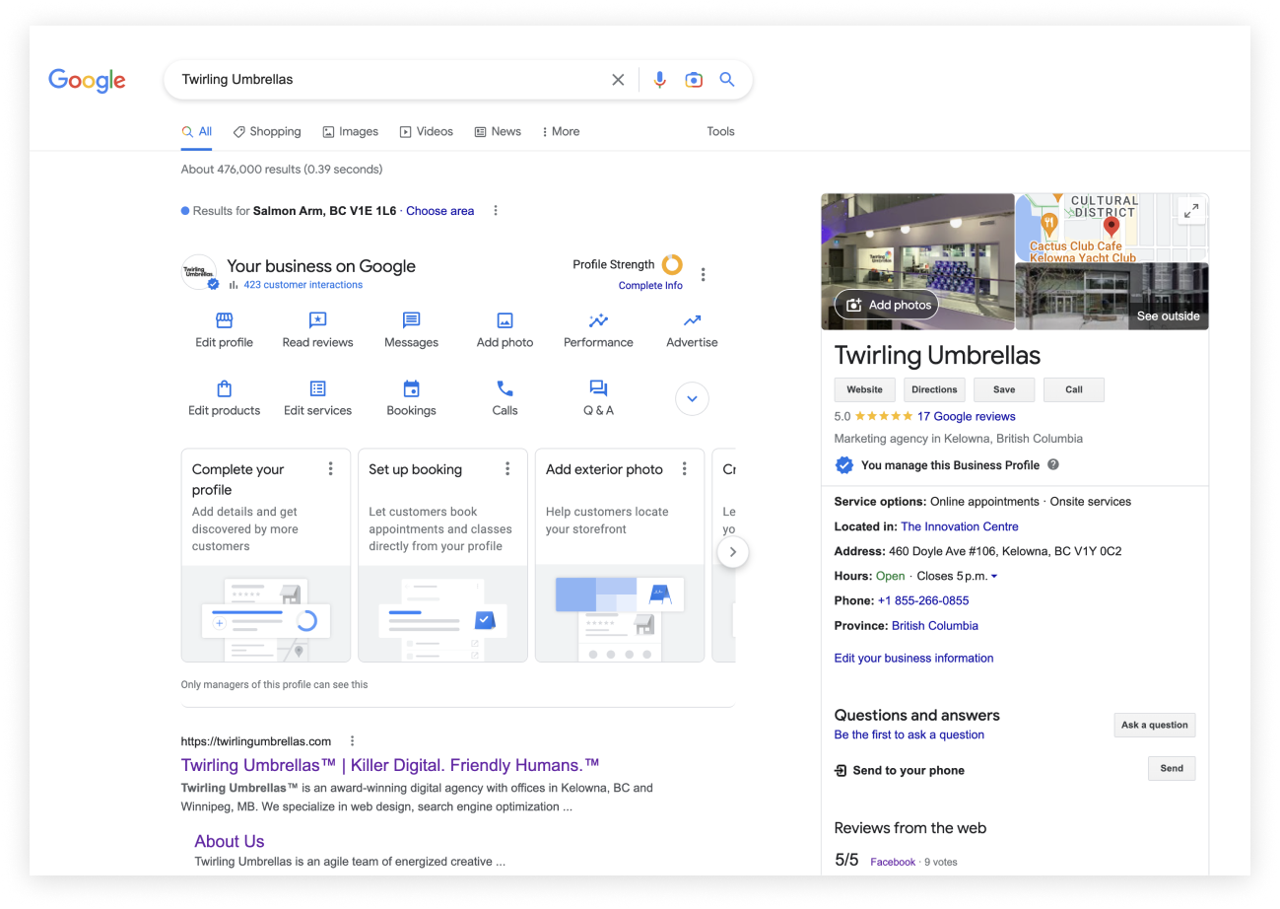1280x909 pixels.
Task: Expand business hours dropdown arrow
Action: 994,577
